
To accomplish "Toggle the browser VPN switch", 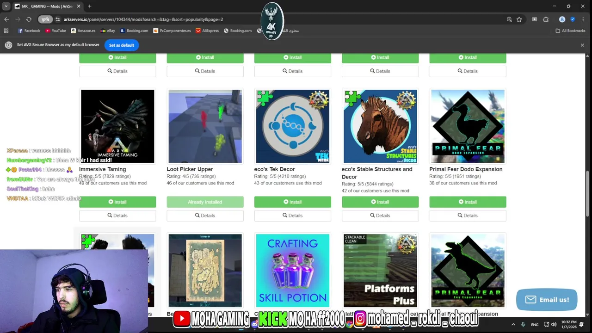I will pos(45,19).
